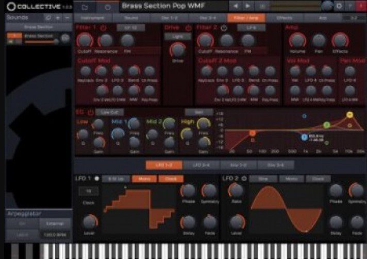
Task: Toggle LFO 1 Mono button
Action: [144, 179]
